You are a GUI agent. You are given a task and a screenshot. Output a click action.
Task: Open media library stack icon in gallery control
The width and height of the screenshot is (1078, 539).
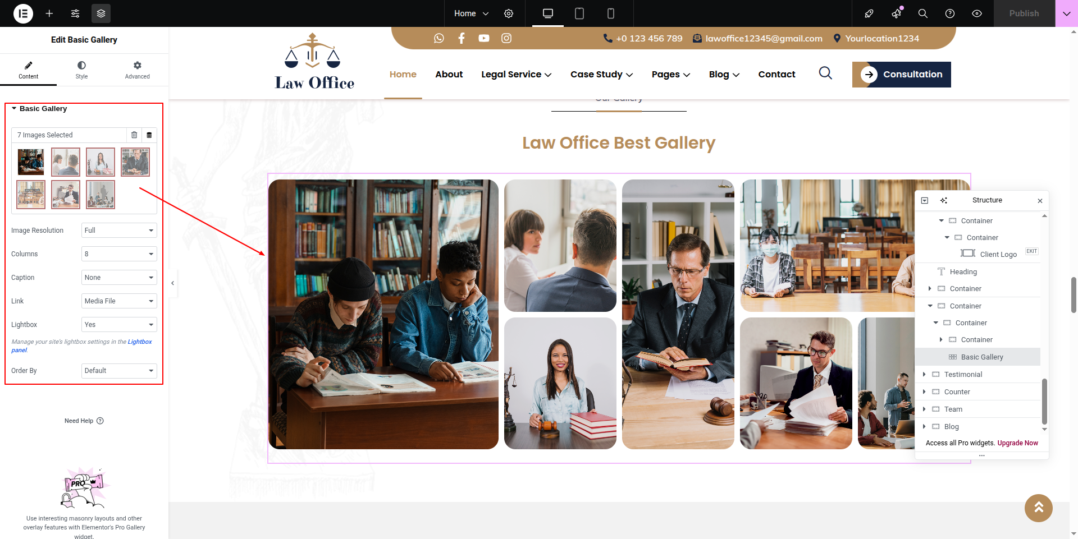coord(149,135)
